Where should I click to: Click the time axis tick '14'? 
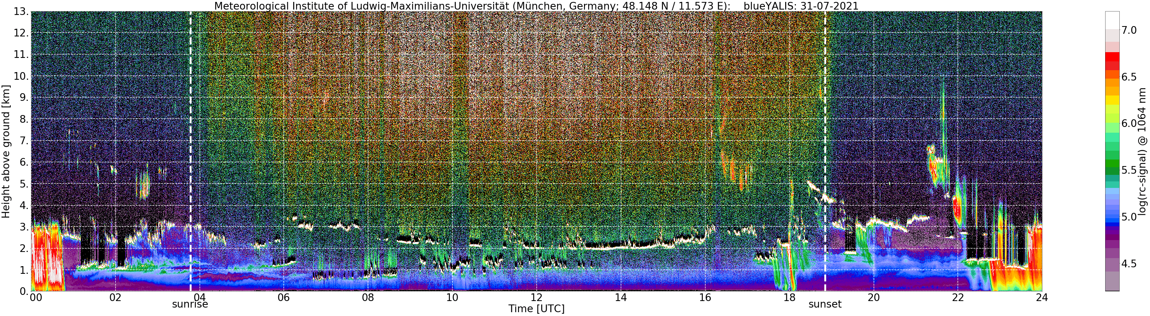tap(620, 298)
